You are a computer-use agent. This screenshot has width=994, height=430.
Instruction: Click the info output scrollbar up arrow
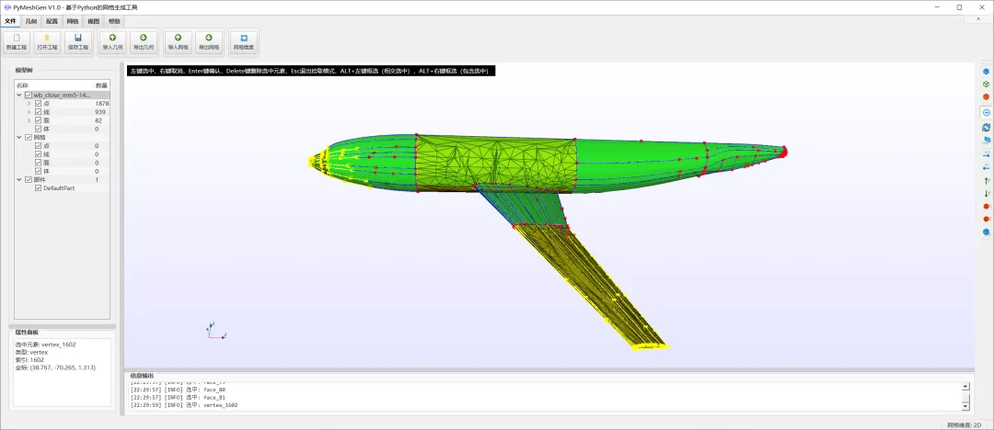point(965,386)
